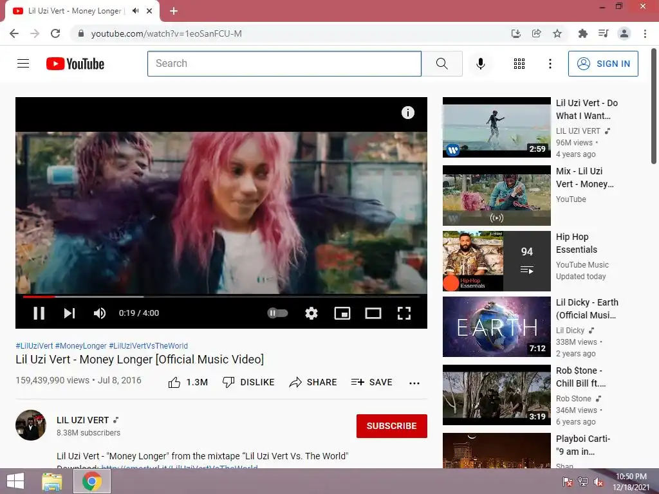Save the video to a playlist
The height and width of the screenshot is (494, 659).
[371, 382]
